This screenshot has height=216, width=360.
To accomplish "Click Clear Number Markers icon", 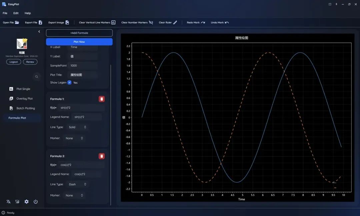I will coord(151,23).
